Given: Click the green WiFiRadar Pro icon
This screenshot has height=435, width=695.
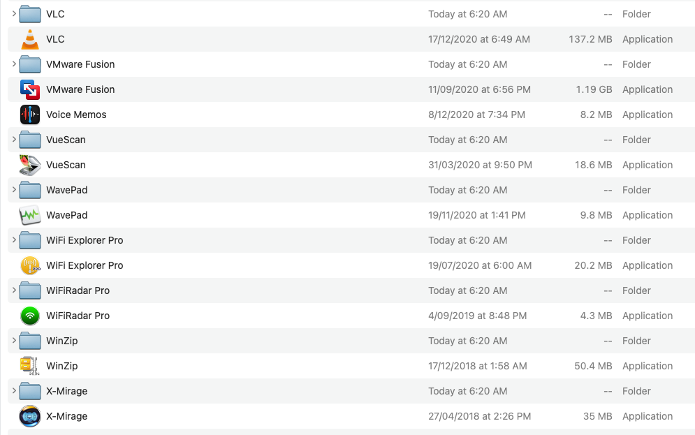Looking at the screenshot, I should [x=30, y=316].
